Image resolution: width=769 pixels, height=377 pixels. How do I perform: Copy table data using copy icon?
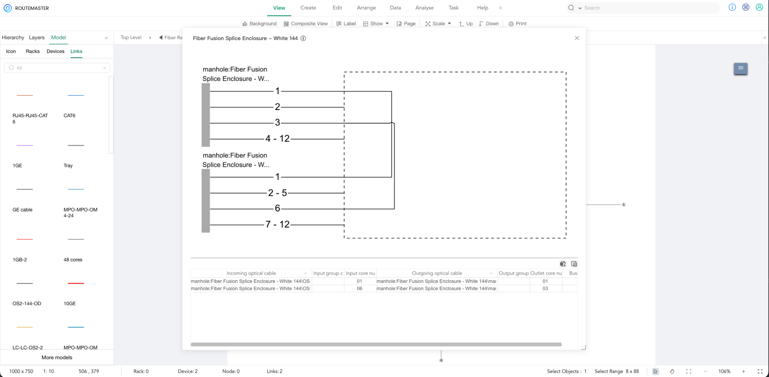pyautogui.click(x=574, y=264)
